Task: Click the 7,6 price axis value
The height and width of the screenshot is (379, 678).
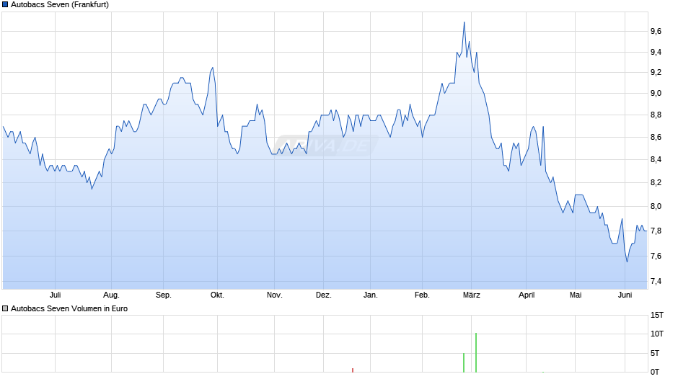Action: tap(656, 257)
